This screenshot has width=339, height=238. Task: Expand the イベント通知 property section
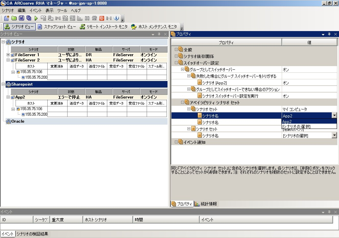[176, 142]
